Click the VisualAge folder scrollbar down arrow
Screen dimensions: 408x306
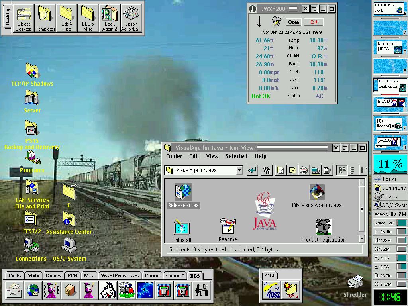[362, 239]
